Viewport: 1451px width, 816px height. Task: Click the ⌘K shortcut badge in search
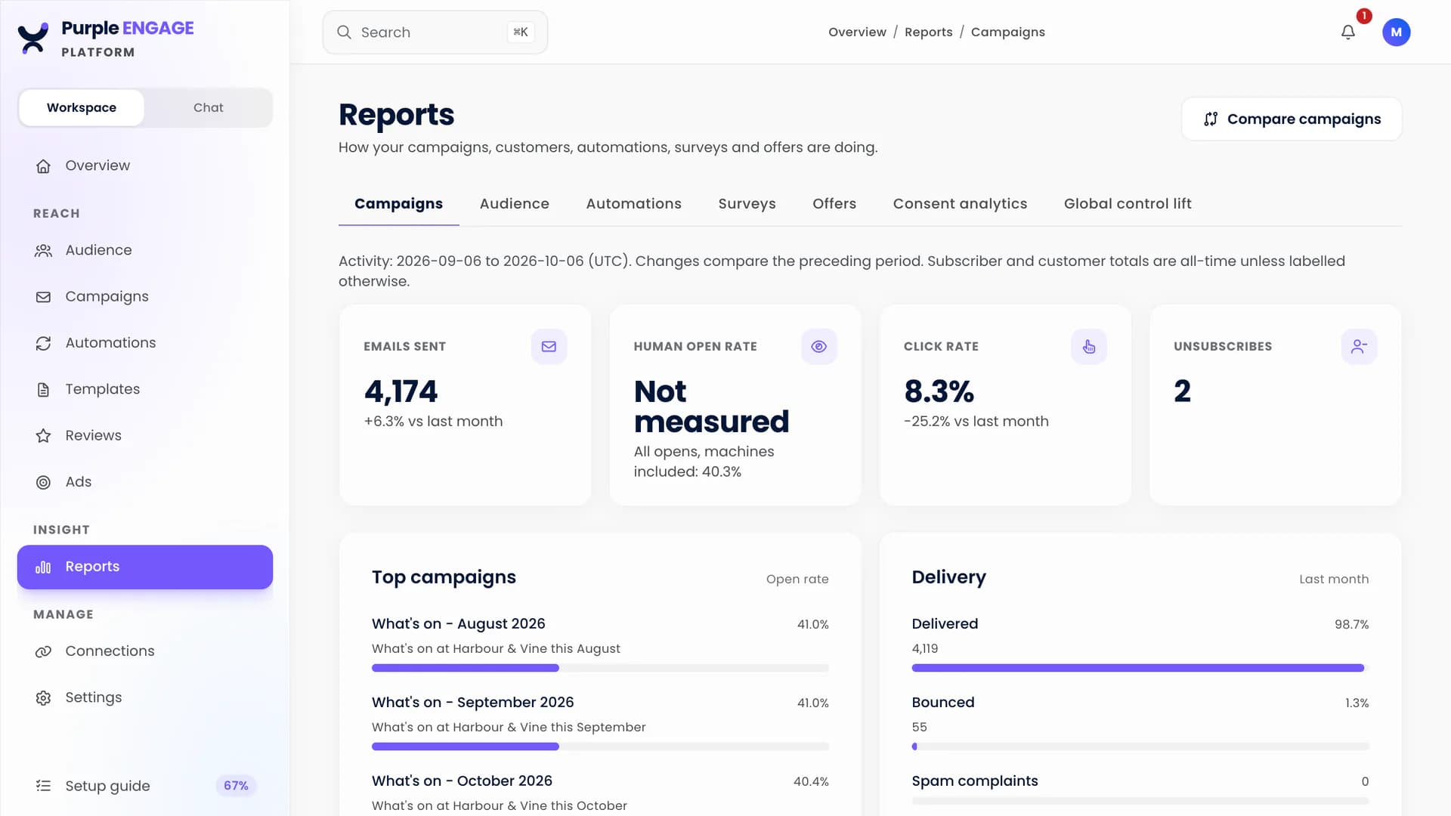click(520, 32)
